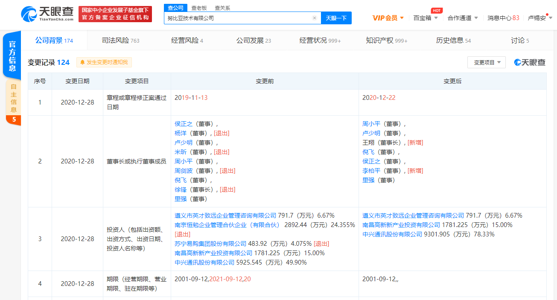The height and width of the screenshot is (300, 557).
Task: Click the 变更记录 124 heading
Action: click(49, 62)
